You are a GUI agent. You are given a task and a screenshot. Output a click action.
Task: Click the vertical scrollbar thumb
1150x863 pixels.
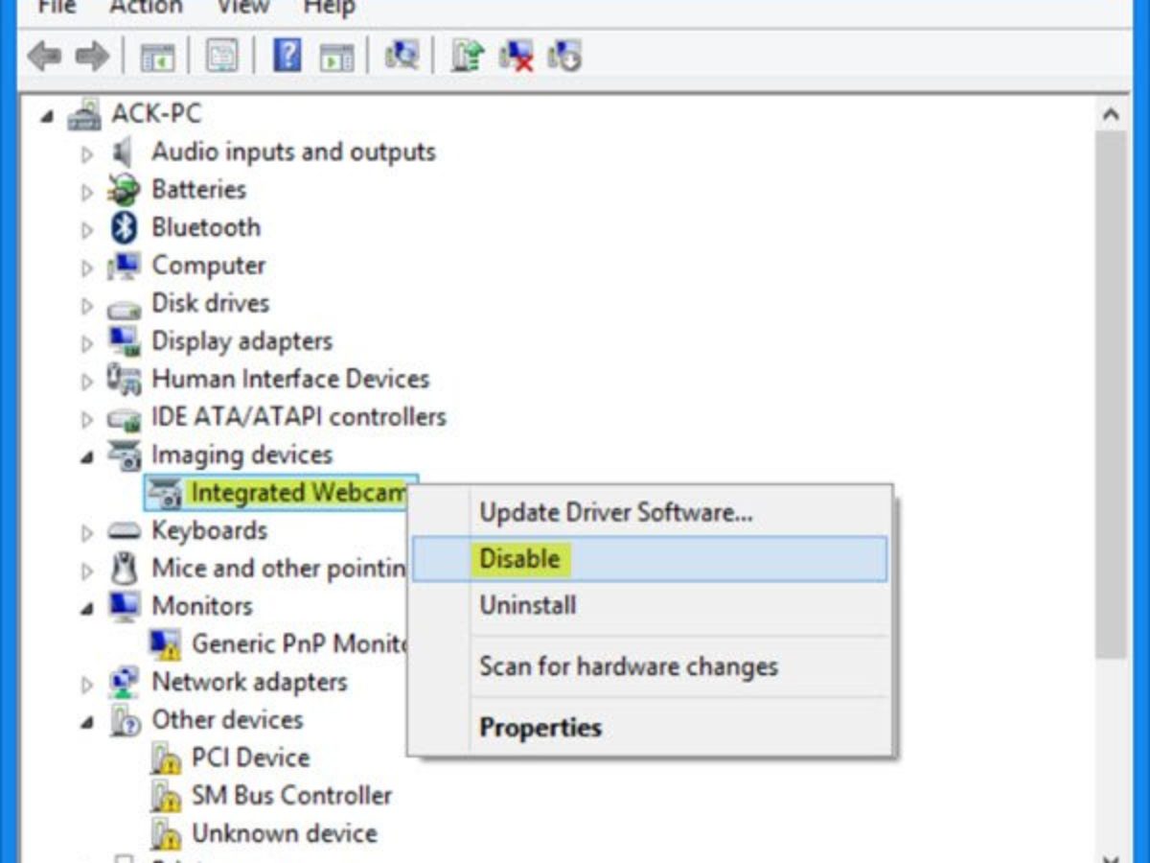coord(1111,395)
